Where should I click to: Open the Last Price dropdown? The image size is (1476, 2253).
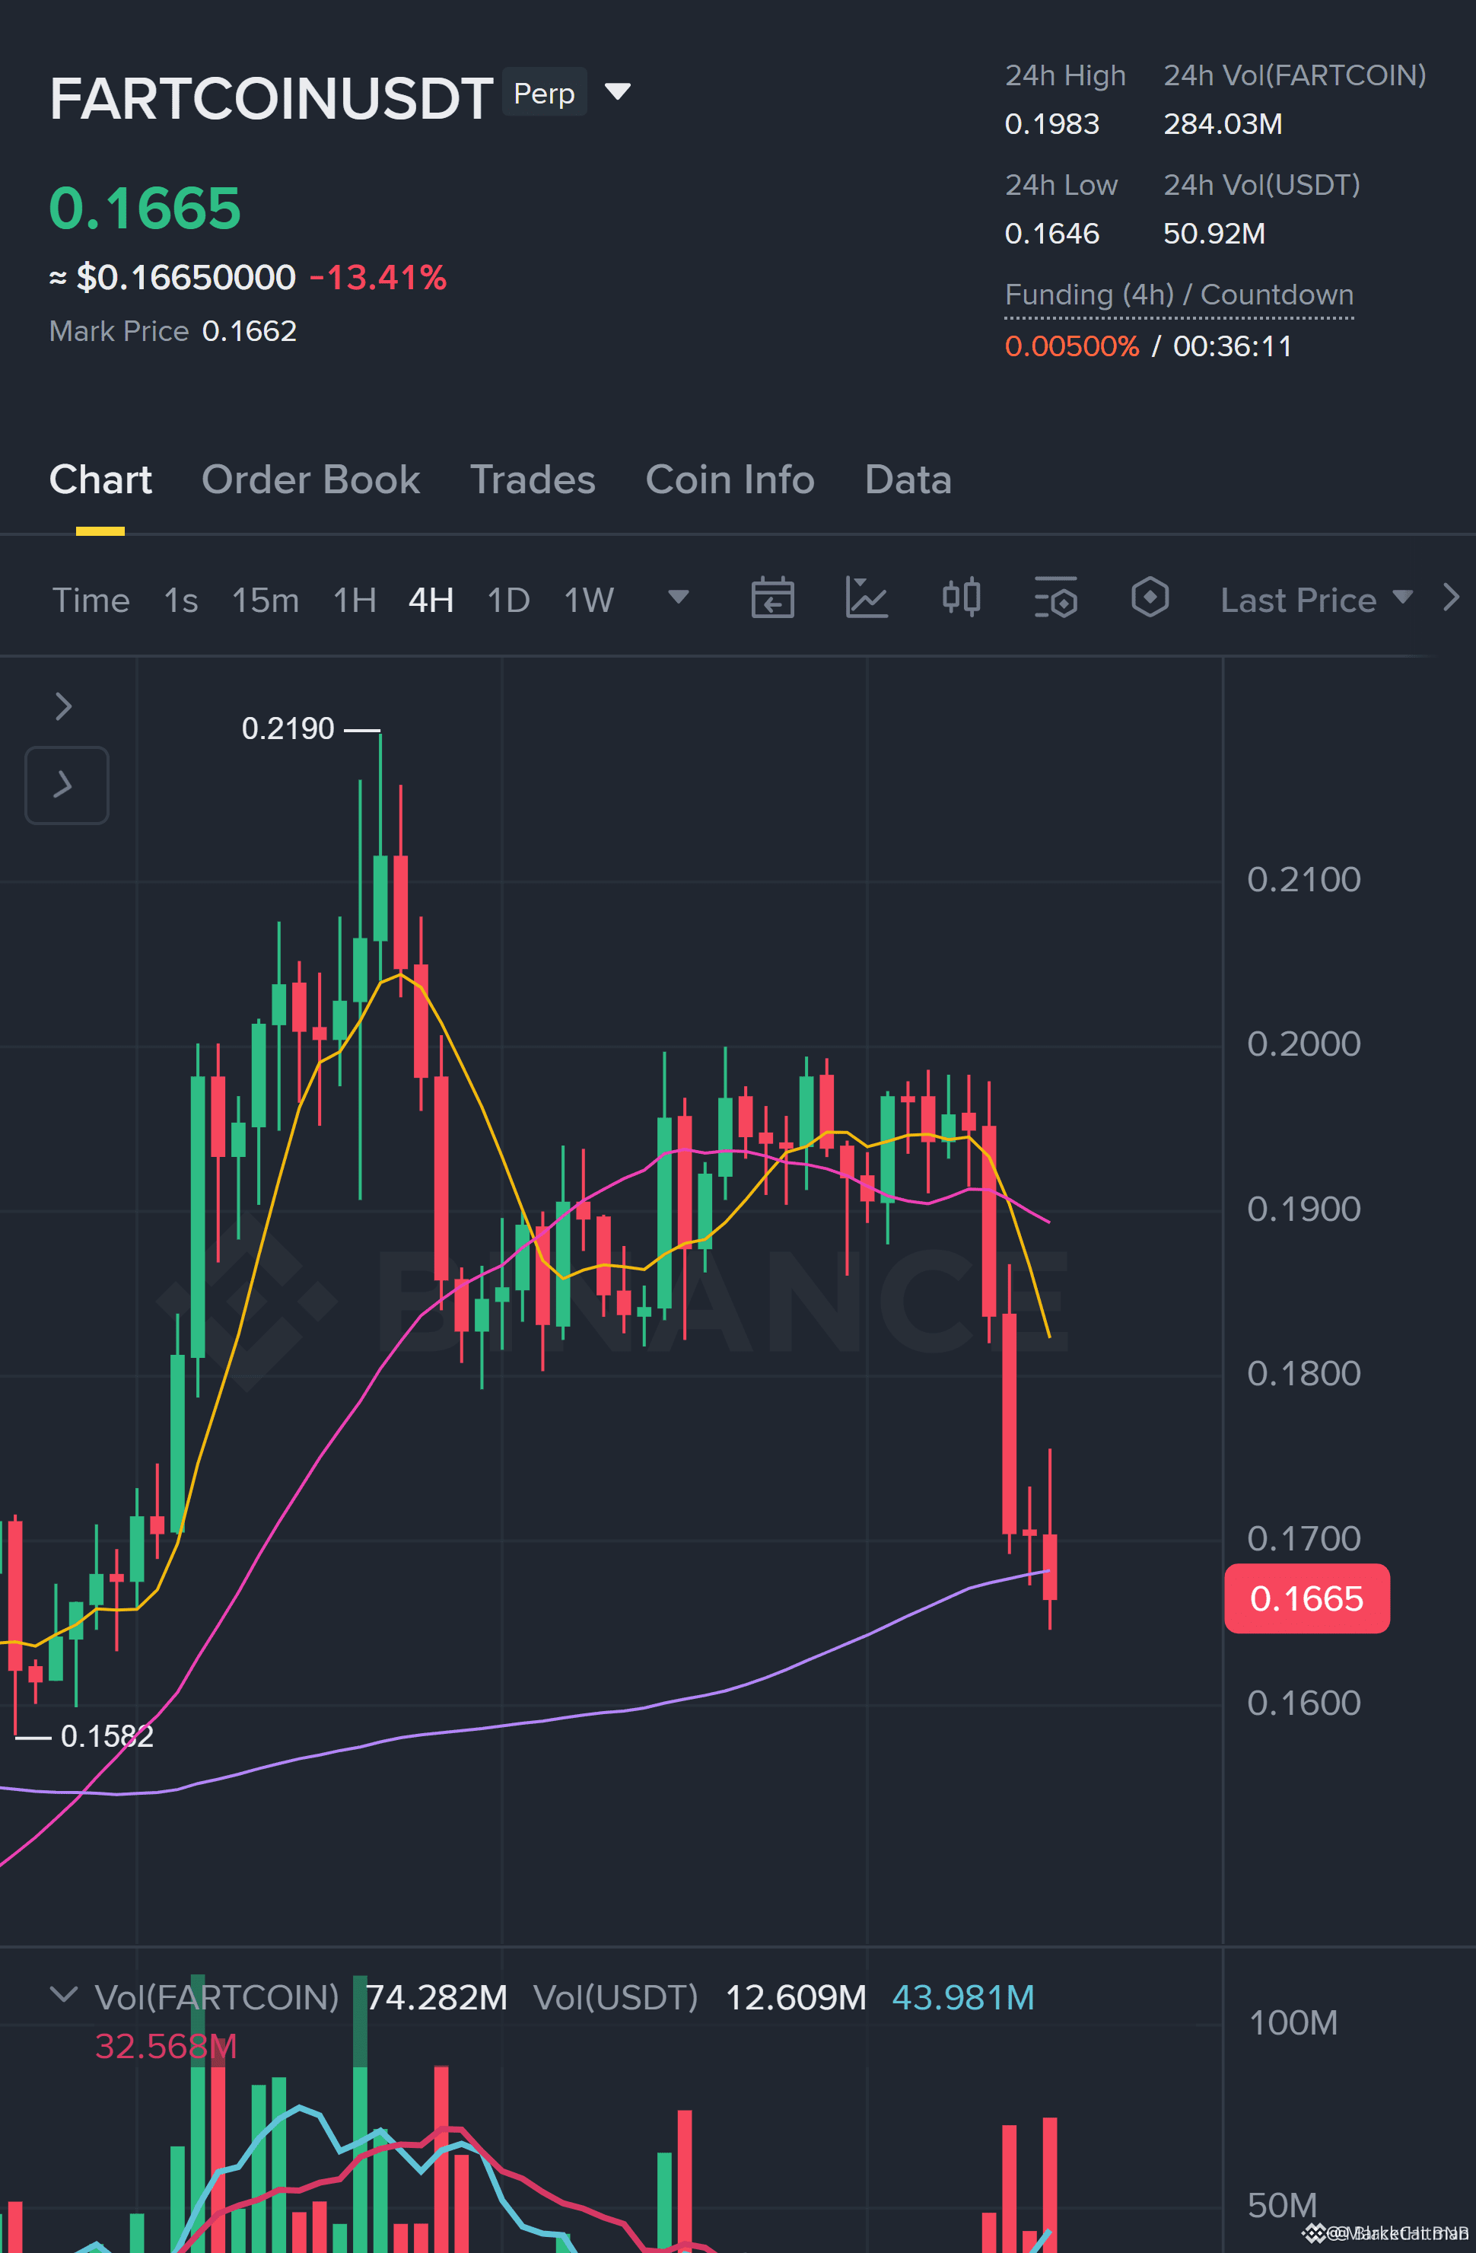click(1315, 601)
